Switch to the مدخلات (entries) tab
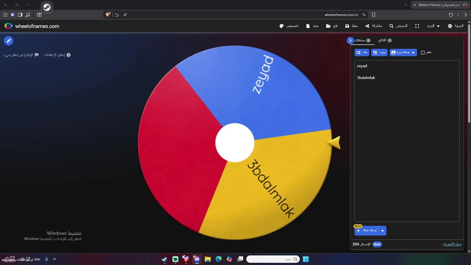Viewport: 471px width, 265px height. click(362, 40)
